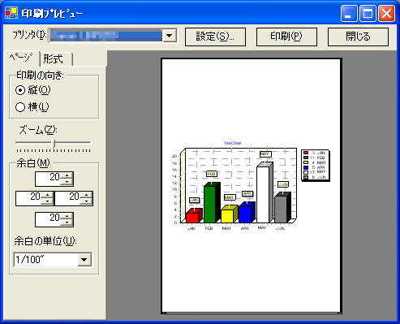400x324 pixels.
Task: Decrease the right margin spinner arrow
Action: 86,201
